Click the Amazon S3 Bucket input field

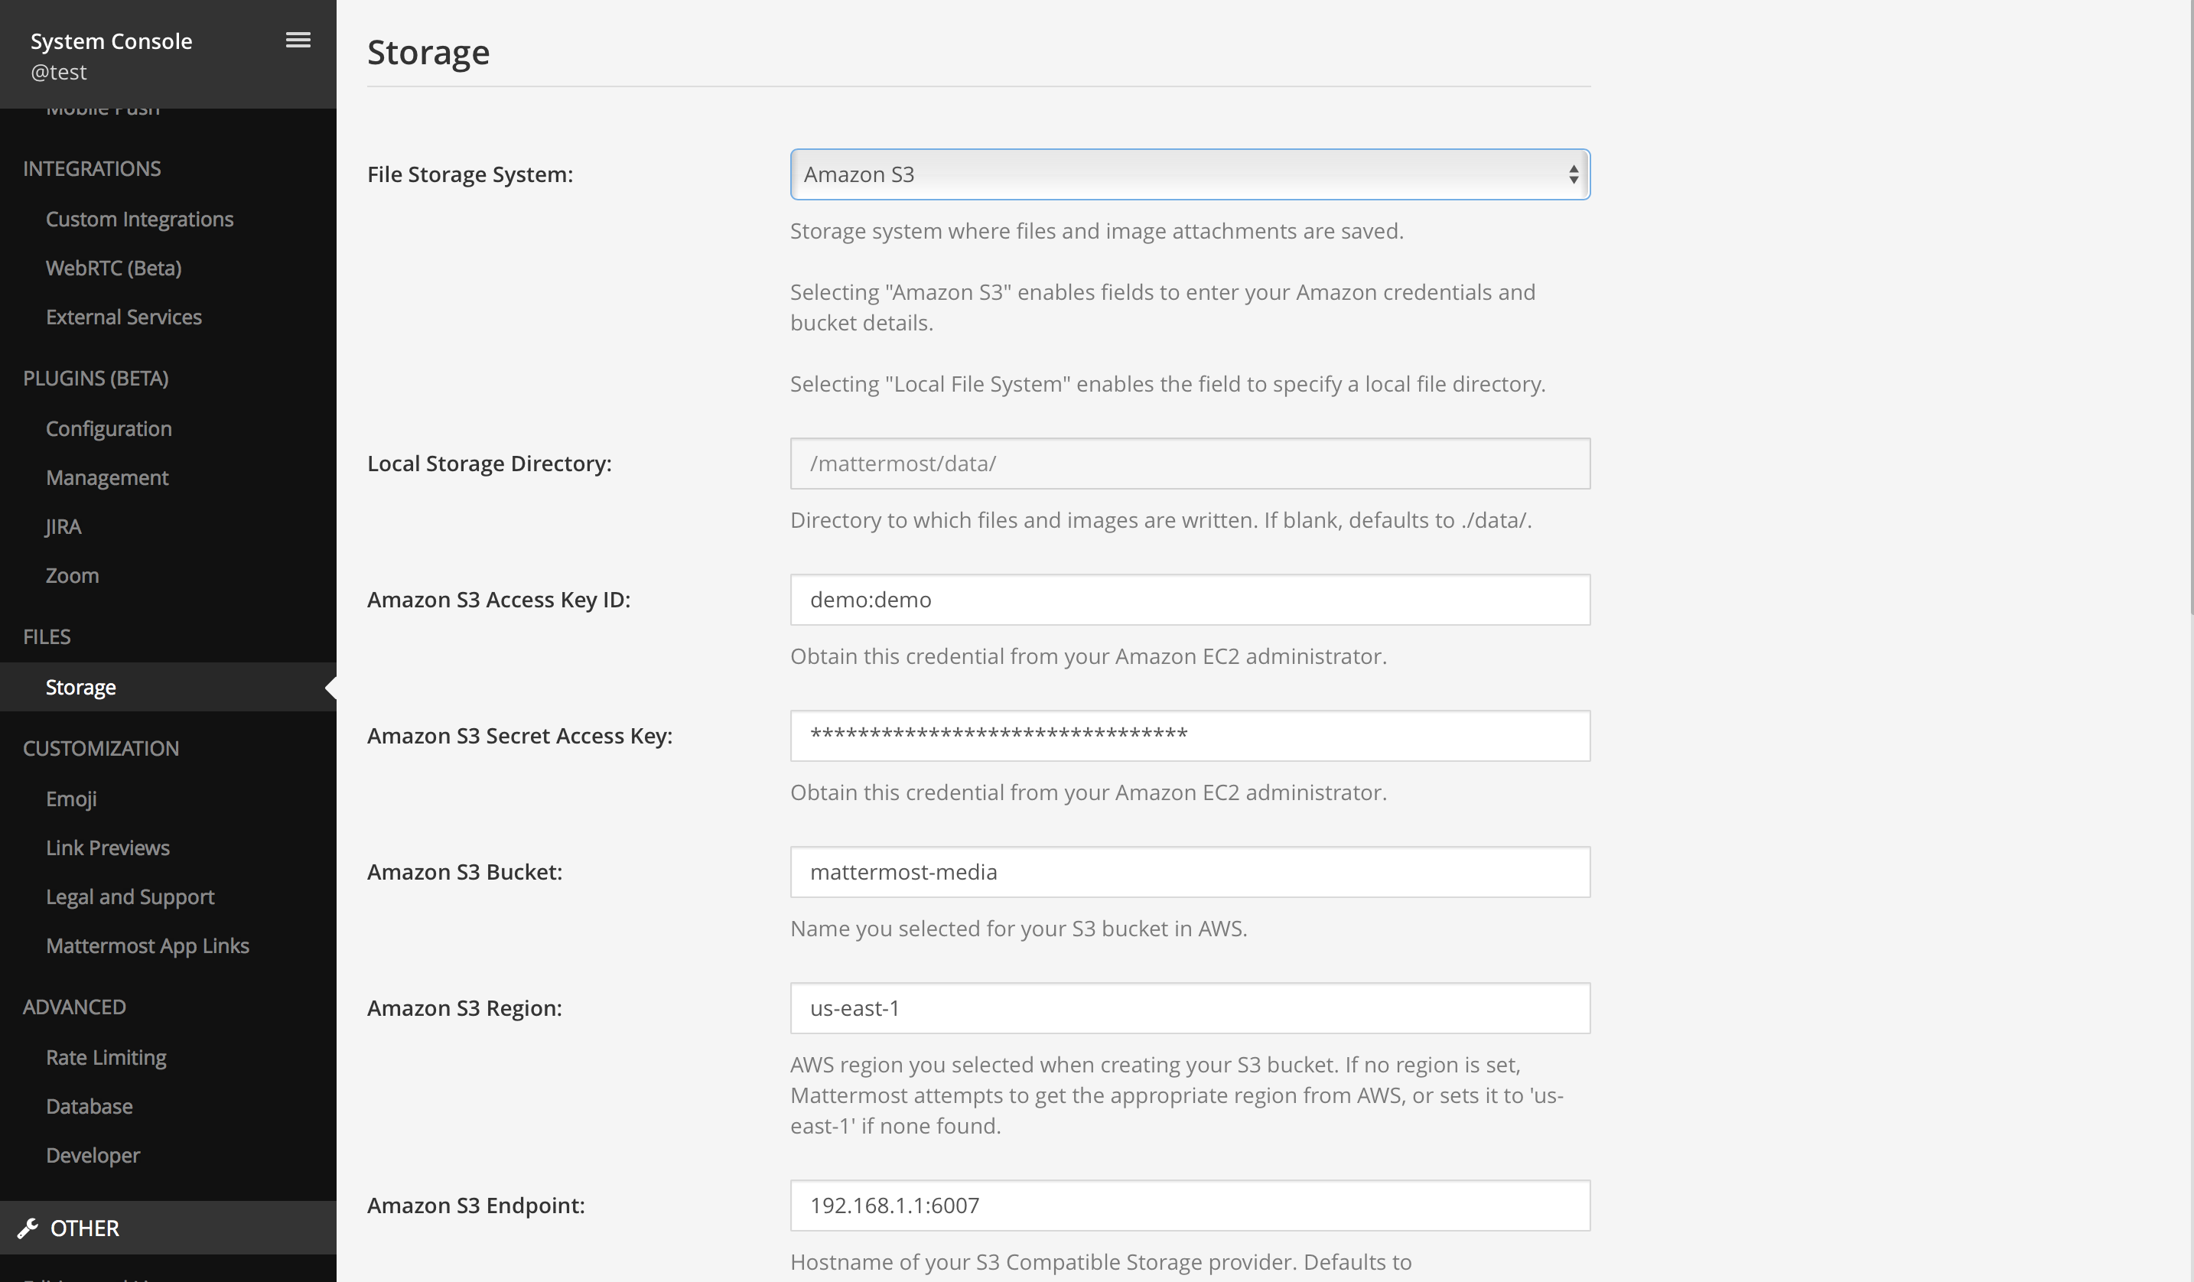(1190, 870)
